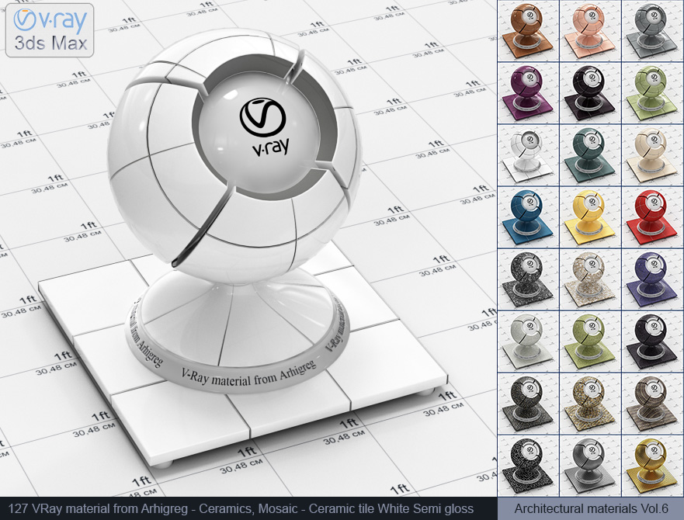Open the blue glossy tile material thumbnail
The width and height of the screenshot is (684, 520).
coord(528,217)
